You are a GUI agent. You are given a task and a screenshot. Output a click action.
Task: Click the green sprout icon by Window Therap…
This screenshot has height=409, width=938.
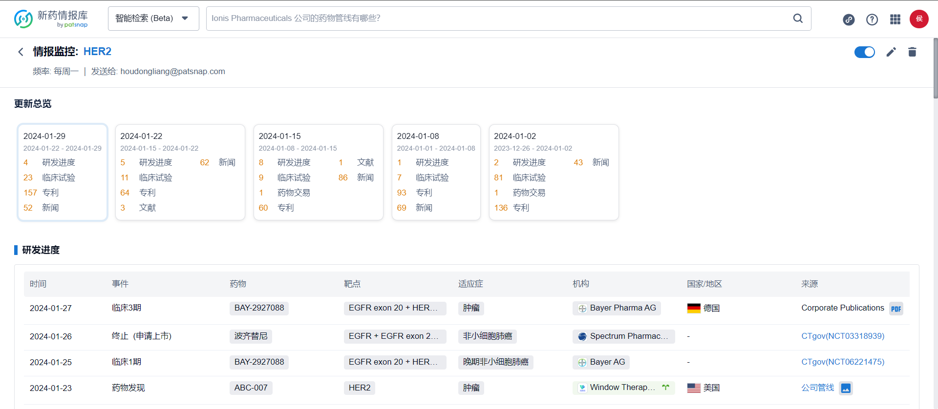pyautogui.click(x=666, y=388)
